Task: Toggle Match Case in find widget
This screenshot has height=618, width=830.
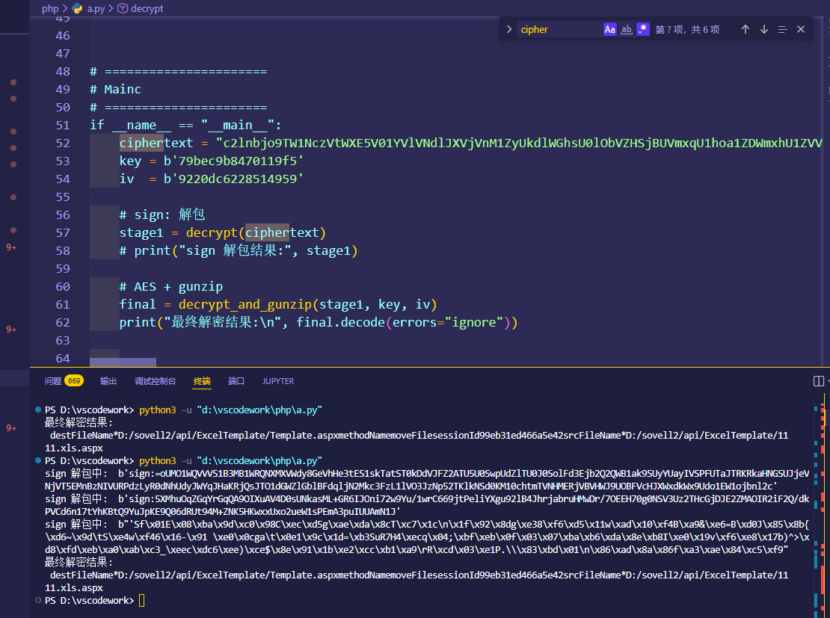Action: pos(610,29)
